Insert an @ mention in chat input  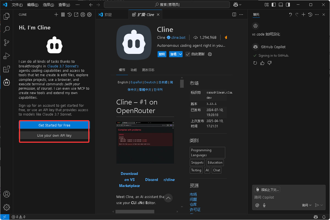pyautogui.click(x=257, y=205)
